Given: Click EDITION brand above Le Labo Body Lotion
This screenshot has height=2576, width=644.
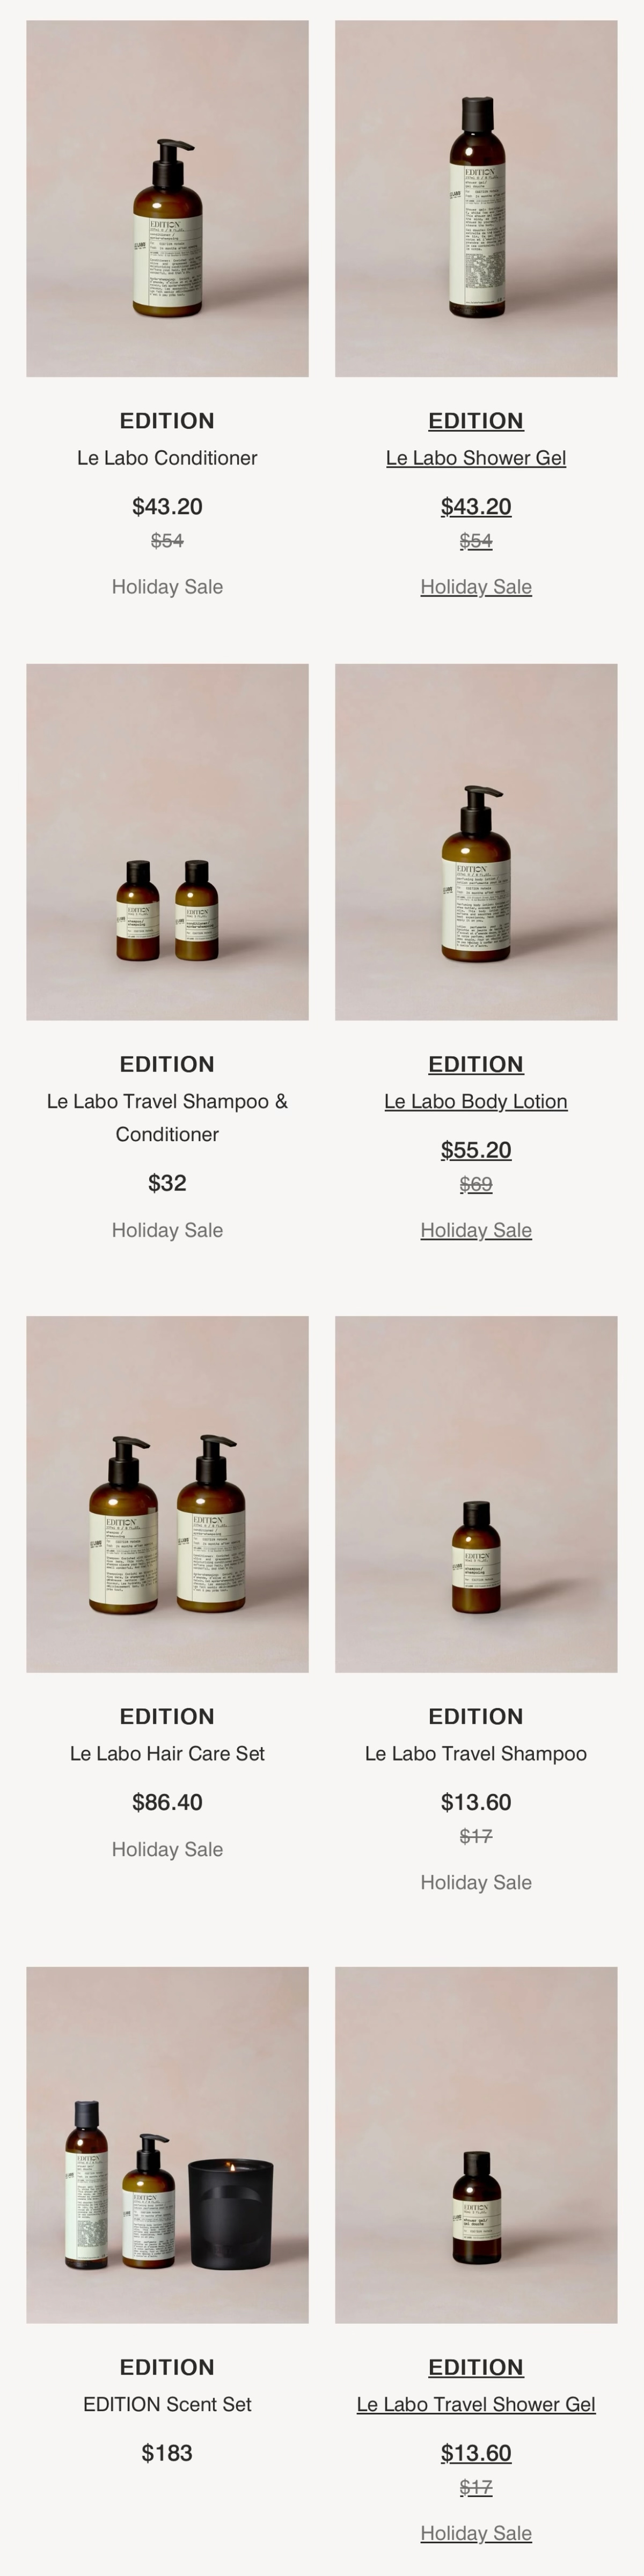Looking at the screenshot, I should pos(476,1064).
